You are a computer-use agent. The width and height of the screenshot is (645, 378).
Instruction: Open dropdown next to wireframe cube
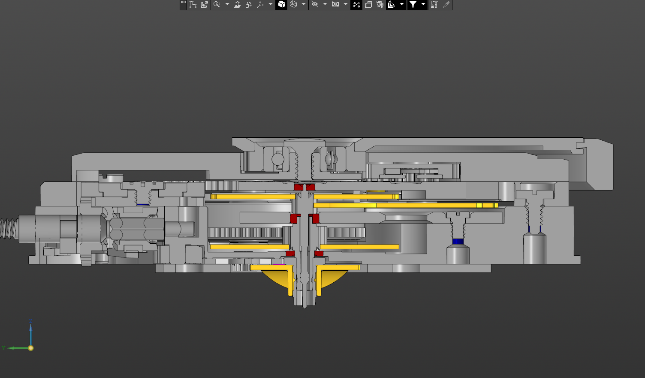(x=304, y=4)
